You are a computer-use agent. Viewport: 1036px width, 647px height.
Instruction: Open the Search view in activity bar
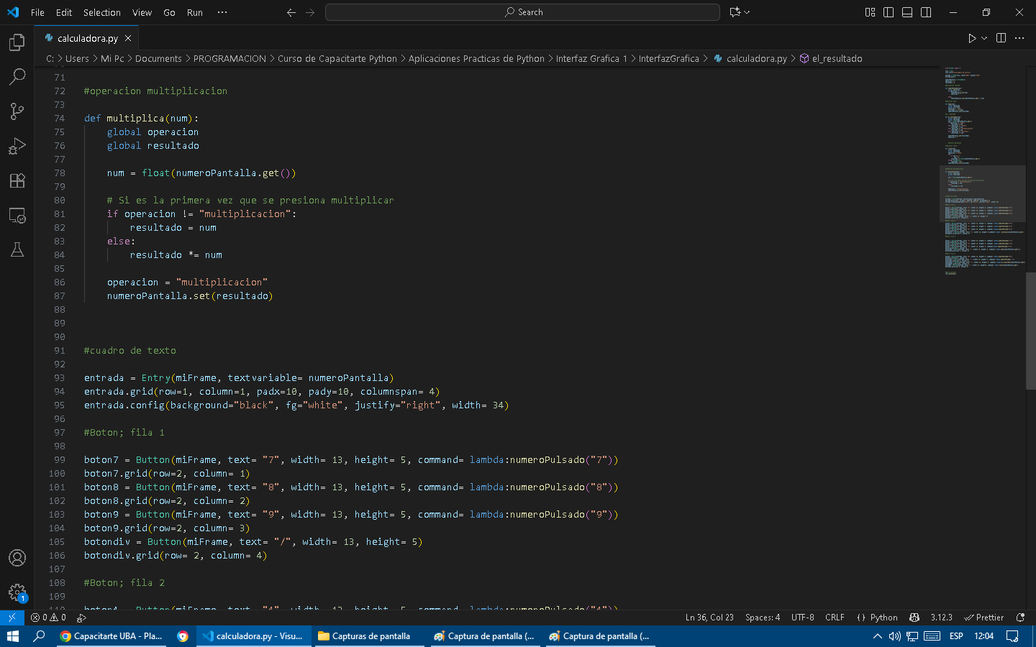point(17,77)
